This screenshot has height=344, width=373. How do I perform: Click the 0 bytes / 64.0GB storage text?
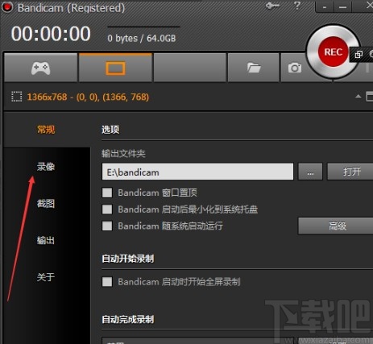142,39
